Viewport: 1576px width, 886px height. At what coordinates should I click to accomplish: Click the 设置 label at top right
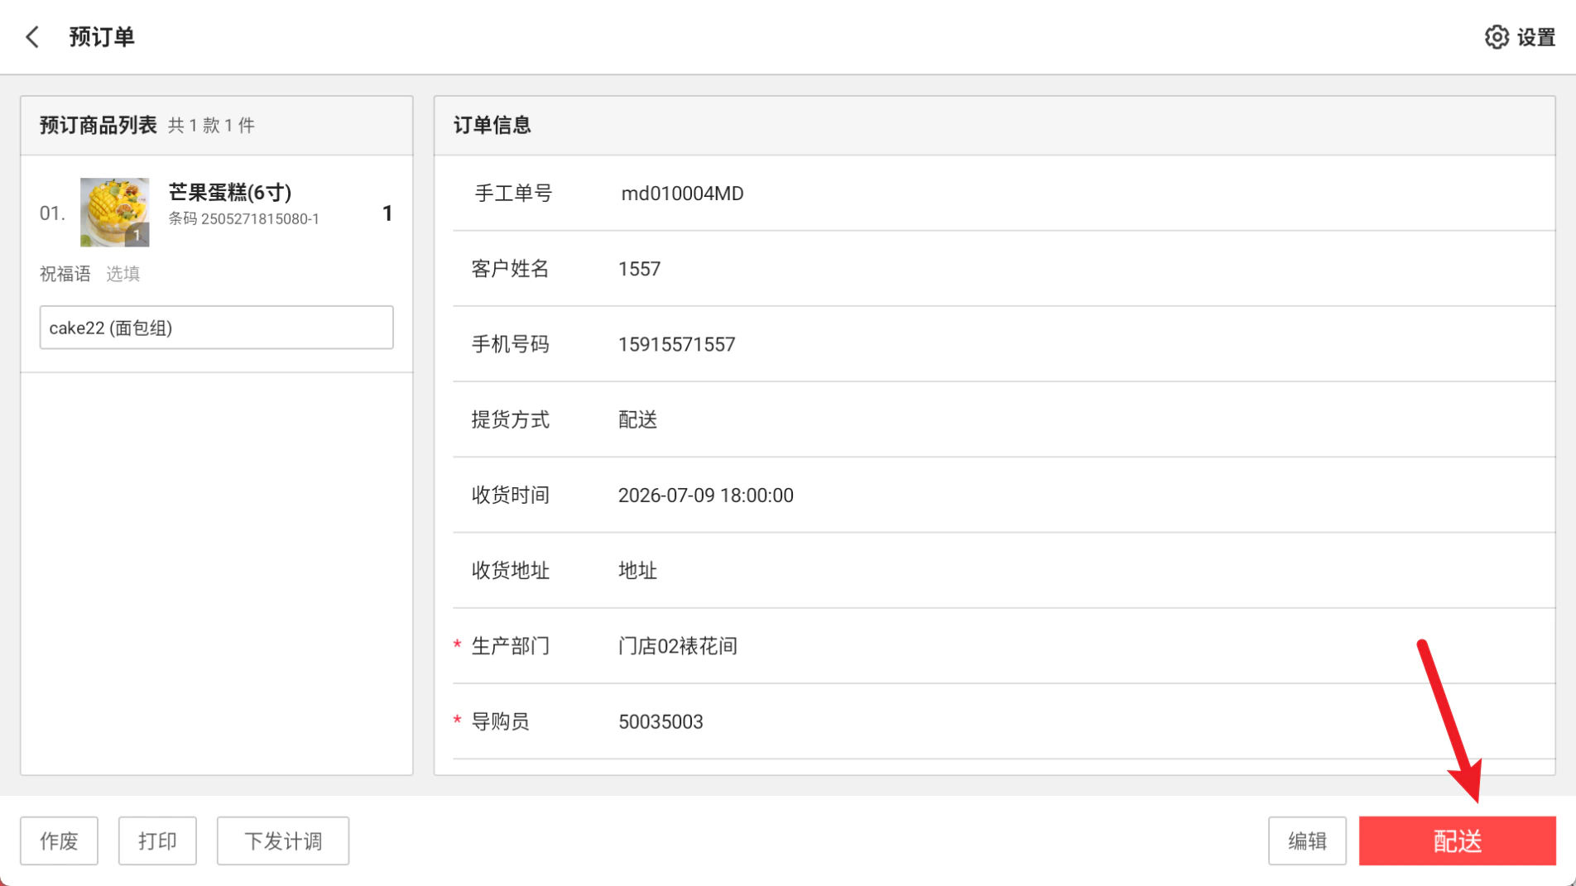point(1536,37)
